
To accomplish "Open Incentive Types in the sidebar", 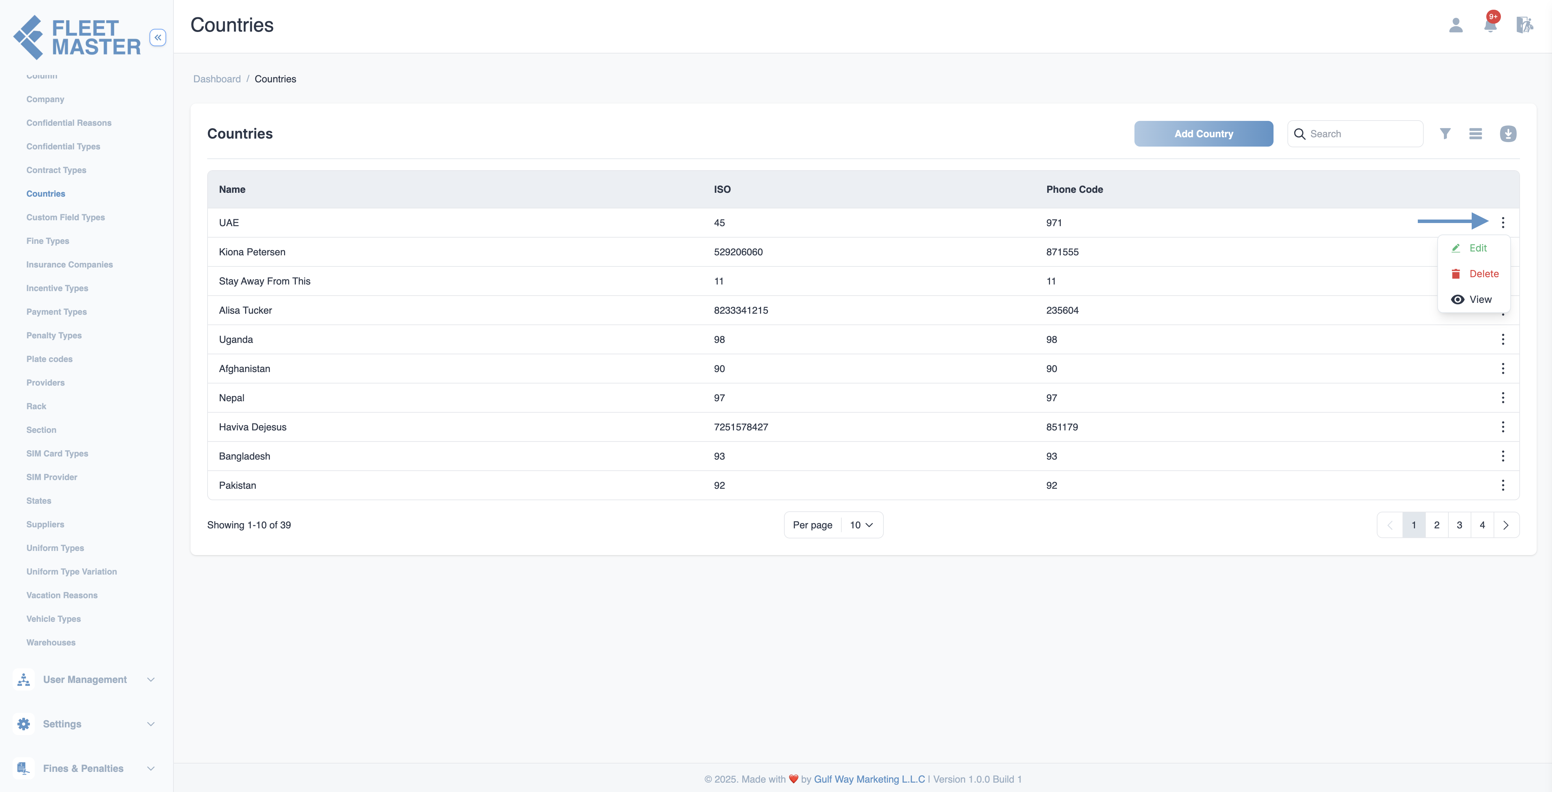I will pos(57,288).
